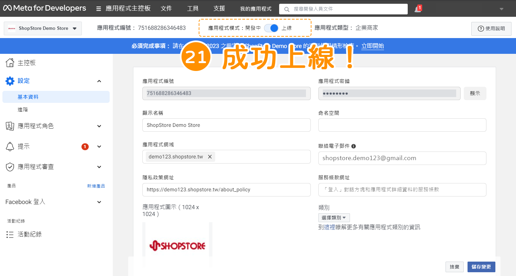Open the 文件 menu

pos(166,9)
